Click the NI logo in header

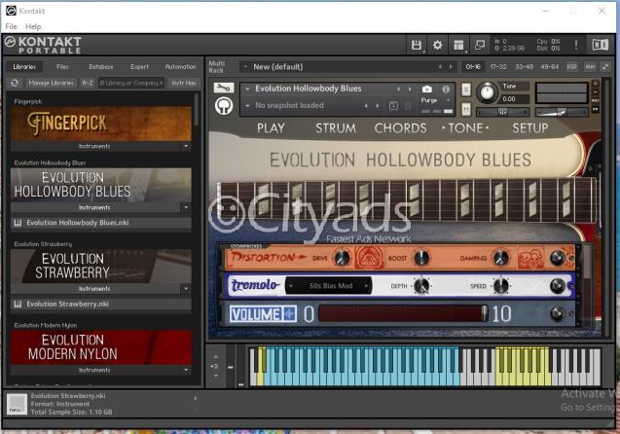pyautogui.click(x=600, y=45)
